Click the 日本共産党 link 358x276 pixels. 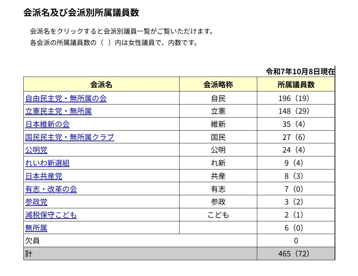[x=44, y=176]
